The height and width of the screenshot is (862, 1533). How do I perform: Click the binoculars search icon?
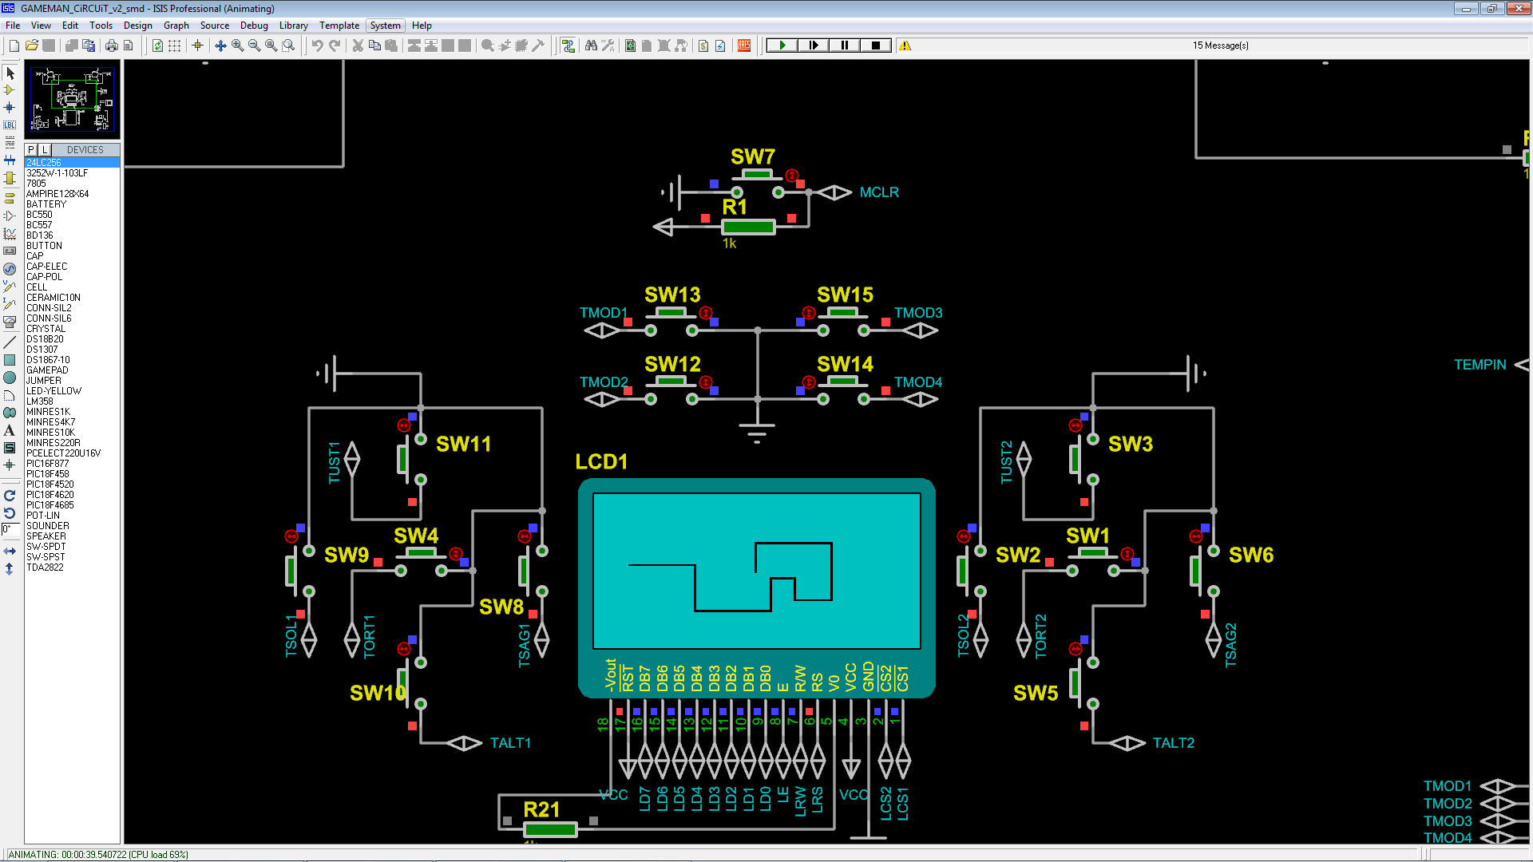tap(591, 45)
